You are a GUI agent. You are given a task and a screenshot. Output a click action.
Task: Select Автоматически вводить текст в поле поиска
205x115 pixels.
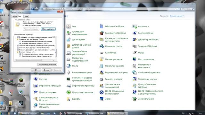(x=20, y=41)
